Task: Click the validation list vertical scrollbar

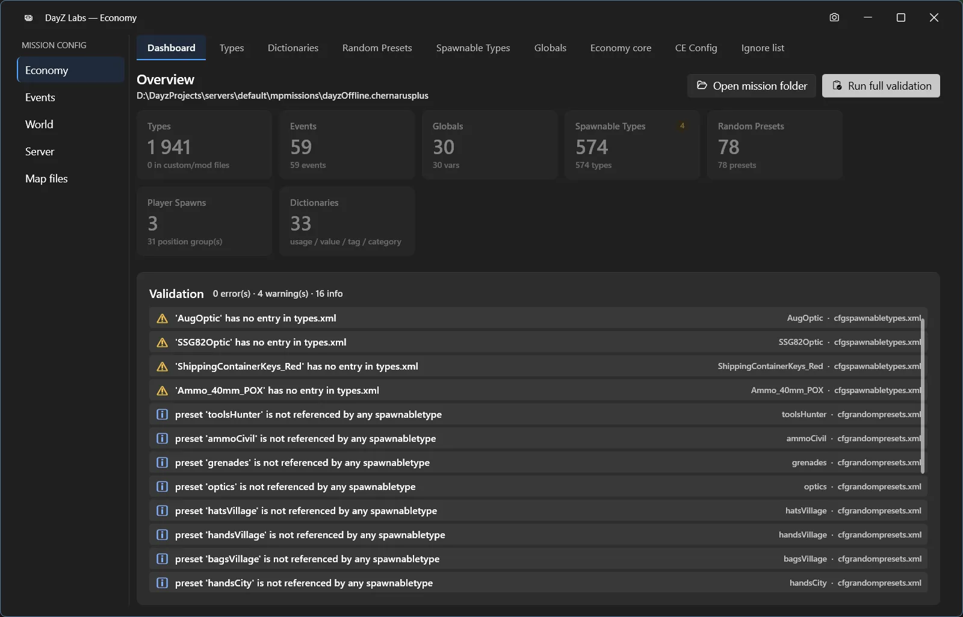Action: pos(923,394)
